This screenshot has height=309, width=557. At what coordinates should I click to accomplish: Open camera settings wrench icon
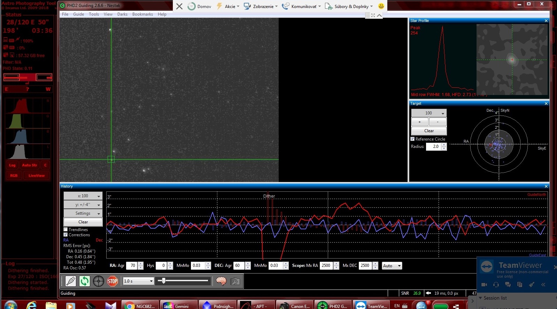coord(235,281)
